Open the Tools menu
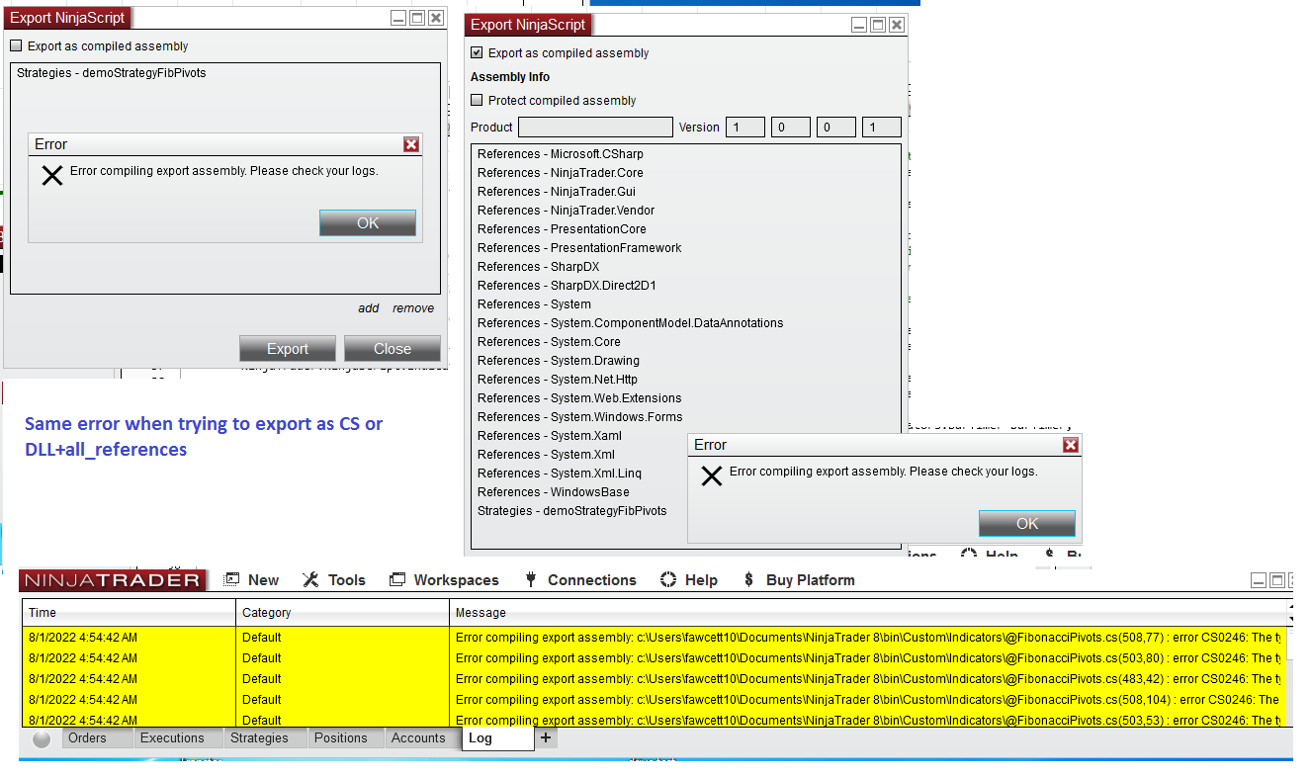 coord(334,580)
